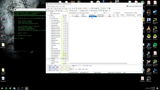Open the Go to menu
The height and width of the screenshot is (90, 160).
tap(60, 6)
